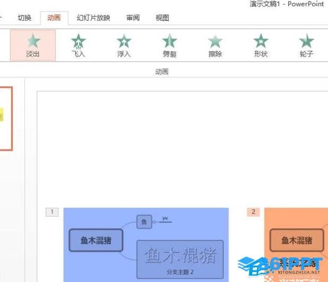Screen dimensions: 328x282
Task: Click the yu label beside 鱼 node
Action: 165,218
